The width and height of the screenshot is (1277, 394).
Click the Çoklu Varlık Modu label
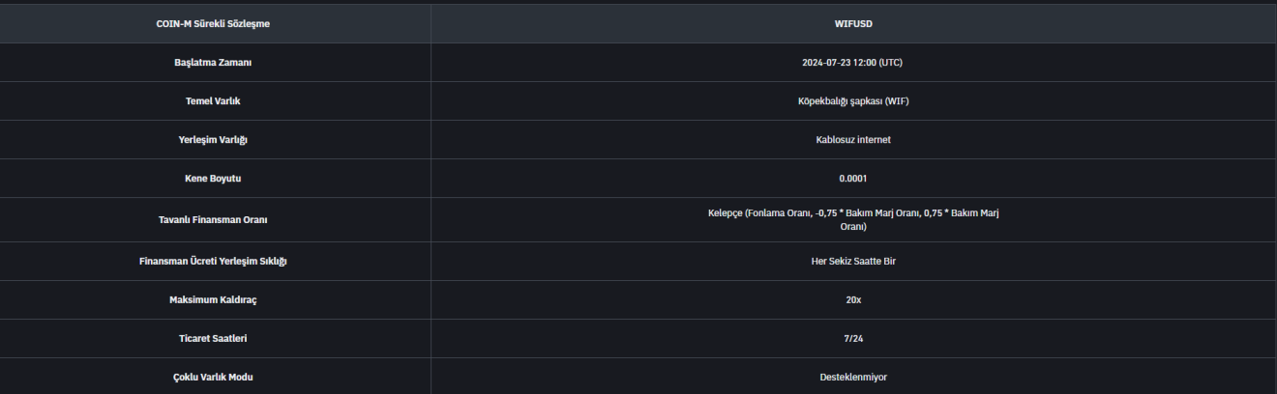213,377
